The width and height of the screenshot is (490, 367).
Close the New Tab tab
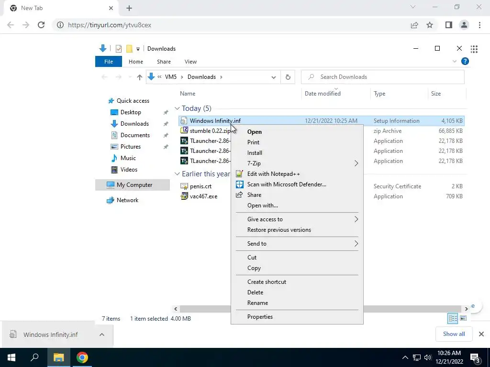[x=111, y=8]
